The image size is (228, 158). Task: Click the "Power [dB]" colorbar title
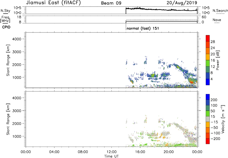pos(218,60)
